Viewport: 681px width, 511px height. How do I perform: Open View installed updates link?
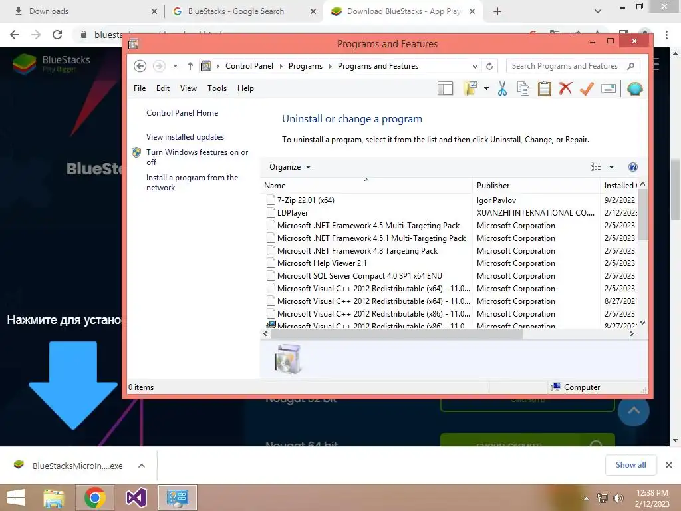click(185, 137)
